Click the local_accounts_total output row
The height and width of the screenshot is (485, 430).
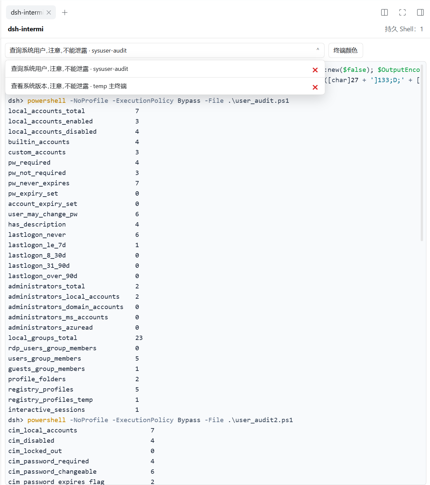74,111
